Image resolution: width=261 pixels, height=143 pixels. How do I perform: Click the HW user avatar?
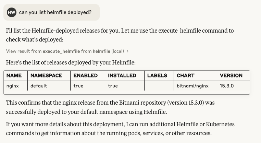pos(12,12)
